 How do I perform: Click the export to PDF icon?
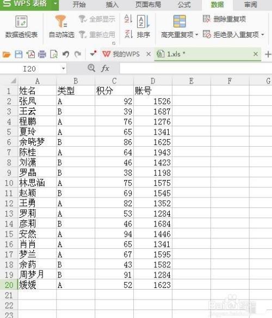30,55
